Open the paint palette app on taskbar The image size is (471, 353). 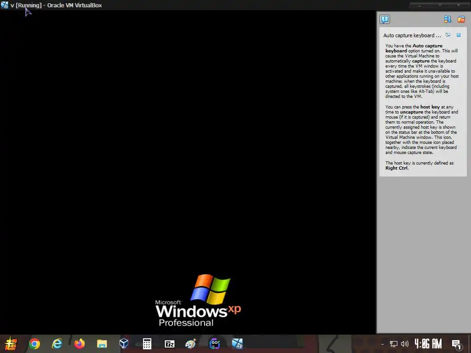[x=191, y=344]
